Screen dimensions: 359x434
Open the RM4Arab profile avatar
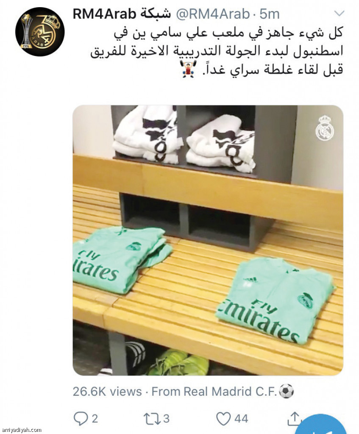click(x=40, y=31)
